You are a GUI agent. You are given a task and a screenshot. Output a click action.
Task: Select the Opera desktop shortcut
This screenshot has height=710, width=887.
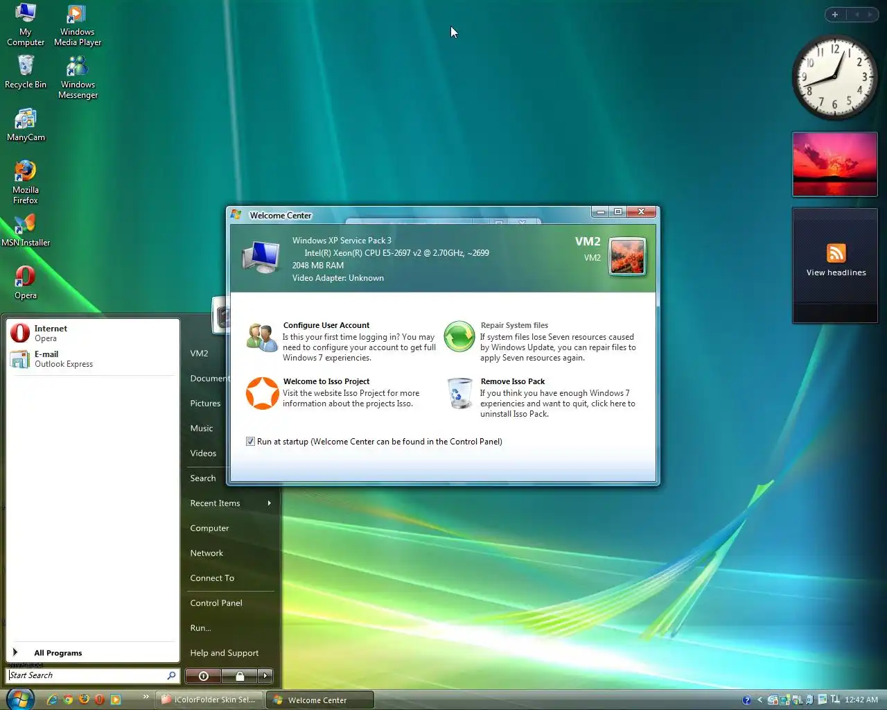tap(26, 283)
